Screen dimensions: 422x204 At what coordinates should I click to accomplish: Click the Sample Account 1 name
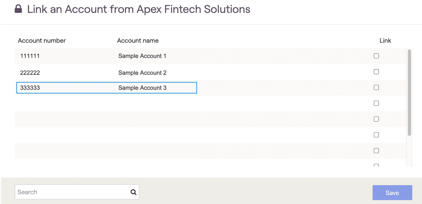142,56
